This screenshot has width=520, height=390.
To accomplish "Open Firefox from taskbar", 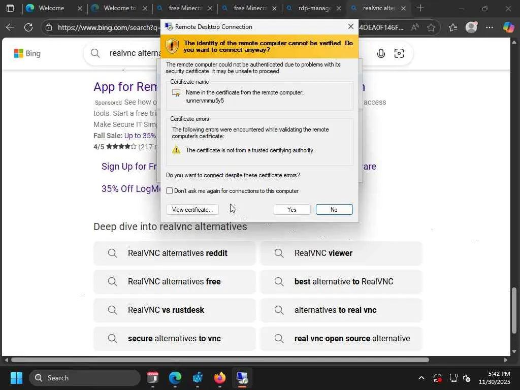I will tap(219, 378).
